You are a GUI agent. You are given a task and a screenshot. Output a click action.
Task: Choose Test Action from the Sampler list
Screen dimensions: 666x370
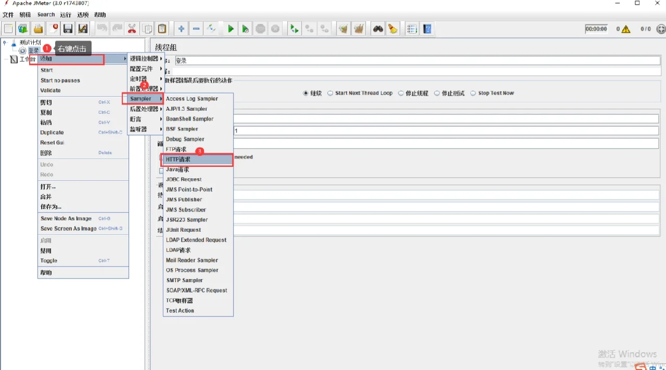pyautogui.click(x=198, y=311)
